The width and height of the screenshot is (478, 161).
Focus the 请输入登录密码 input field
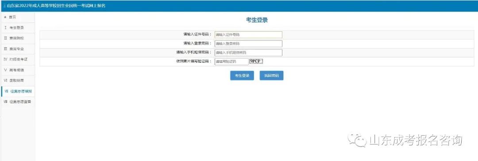(248, 44)
